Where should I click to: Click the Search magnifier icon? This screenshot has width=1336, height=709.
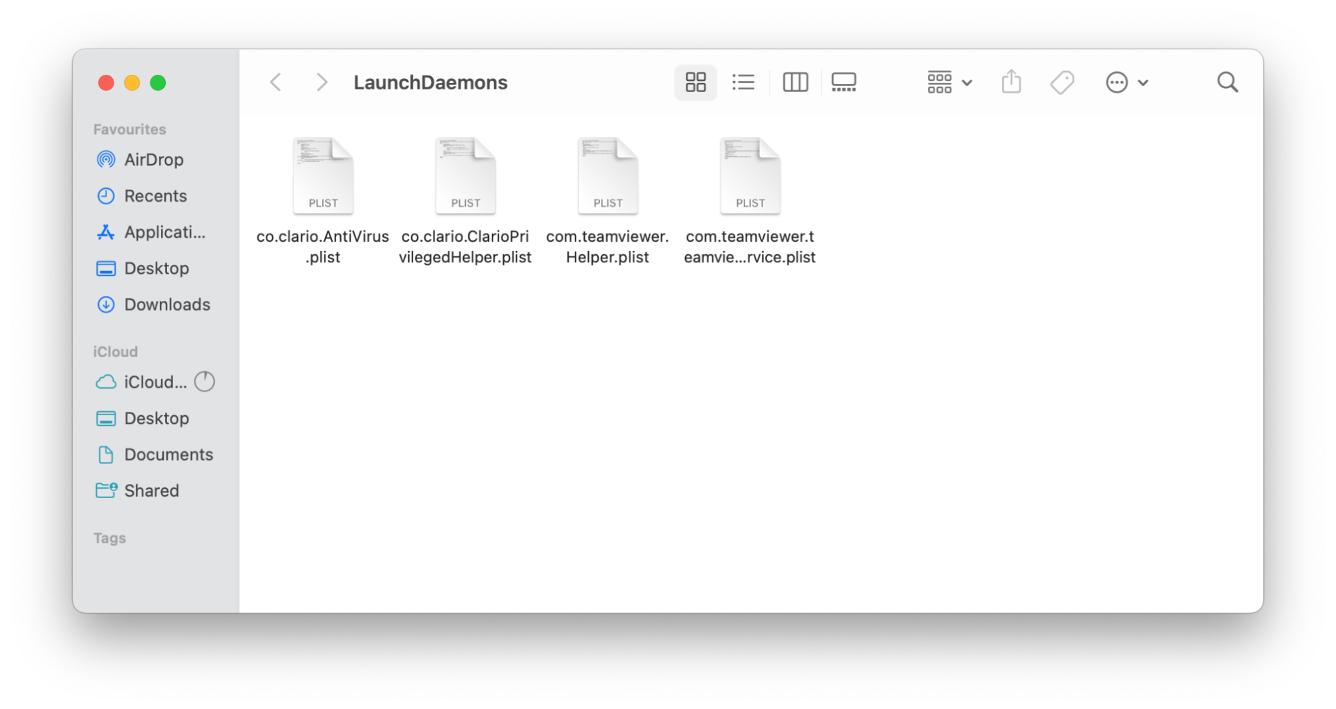pos(1227,82)
